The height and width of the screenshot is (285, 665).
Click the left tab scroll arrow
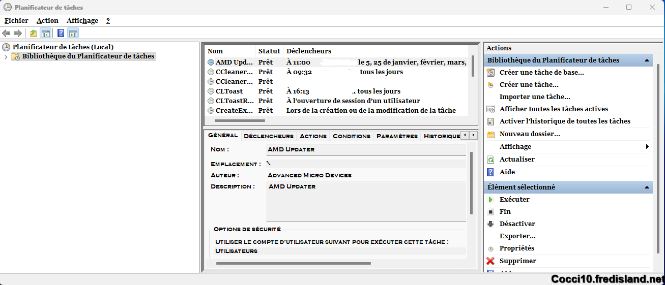[x=465, y=135]
